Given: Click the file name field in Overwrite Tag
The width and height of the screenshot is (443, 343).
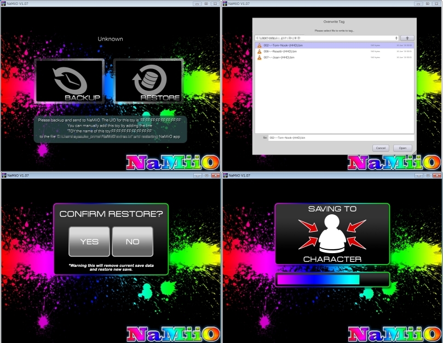Looking at the screenshot, I should point(341,138).
